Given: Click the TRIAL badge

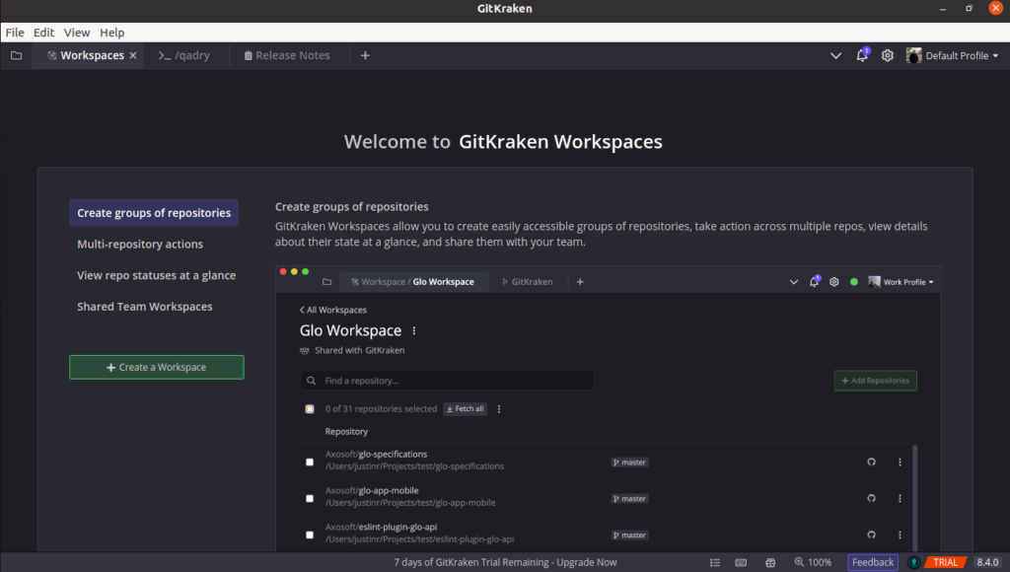Looking at the screenshot, I should coord(946,562).
